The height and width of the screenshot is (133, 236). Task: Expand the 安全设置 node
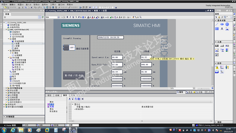click(6, 90)
